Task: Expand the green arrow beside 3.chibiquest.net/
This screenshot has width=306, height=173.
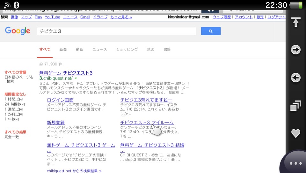Action: pyautogui.click(x=76, y=79)
